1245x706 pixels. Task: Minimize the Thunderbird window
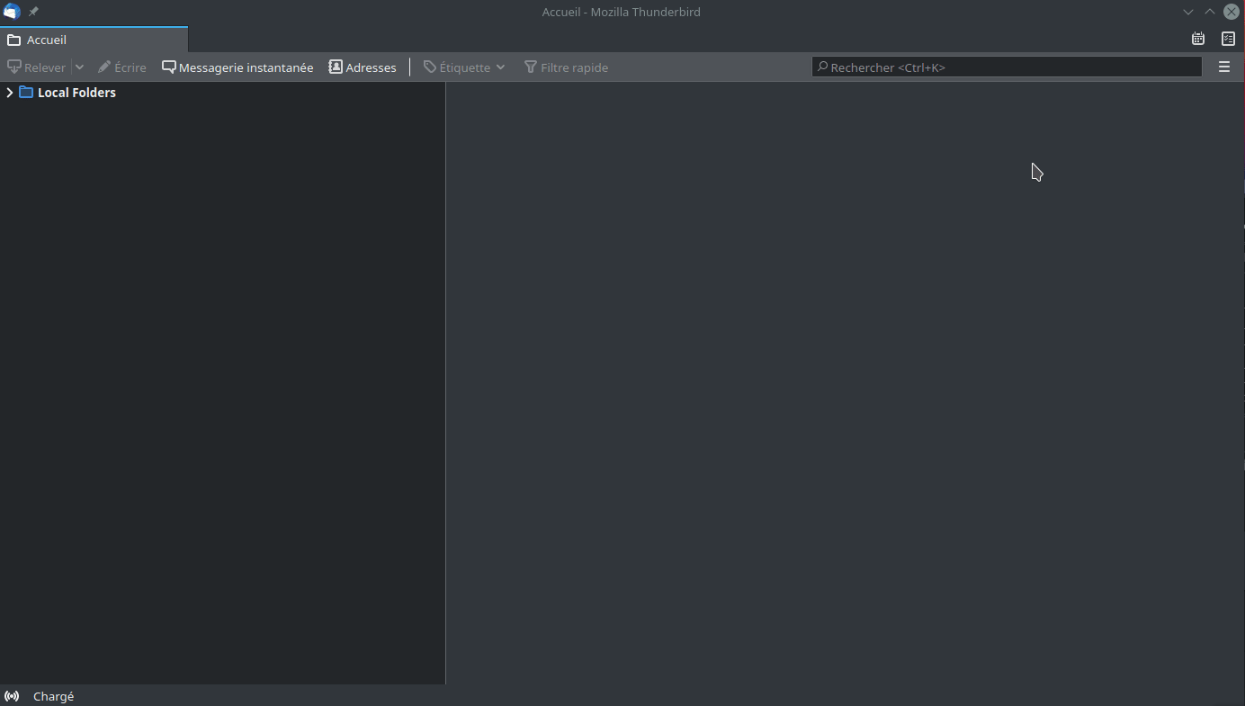[1188, 12]
